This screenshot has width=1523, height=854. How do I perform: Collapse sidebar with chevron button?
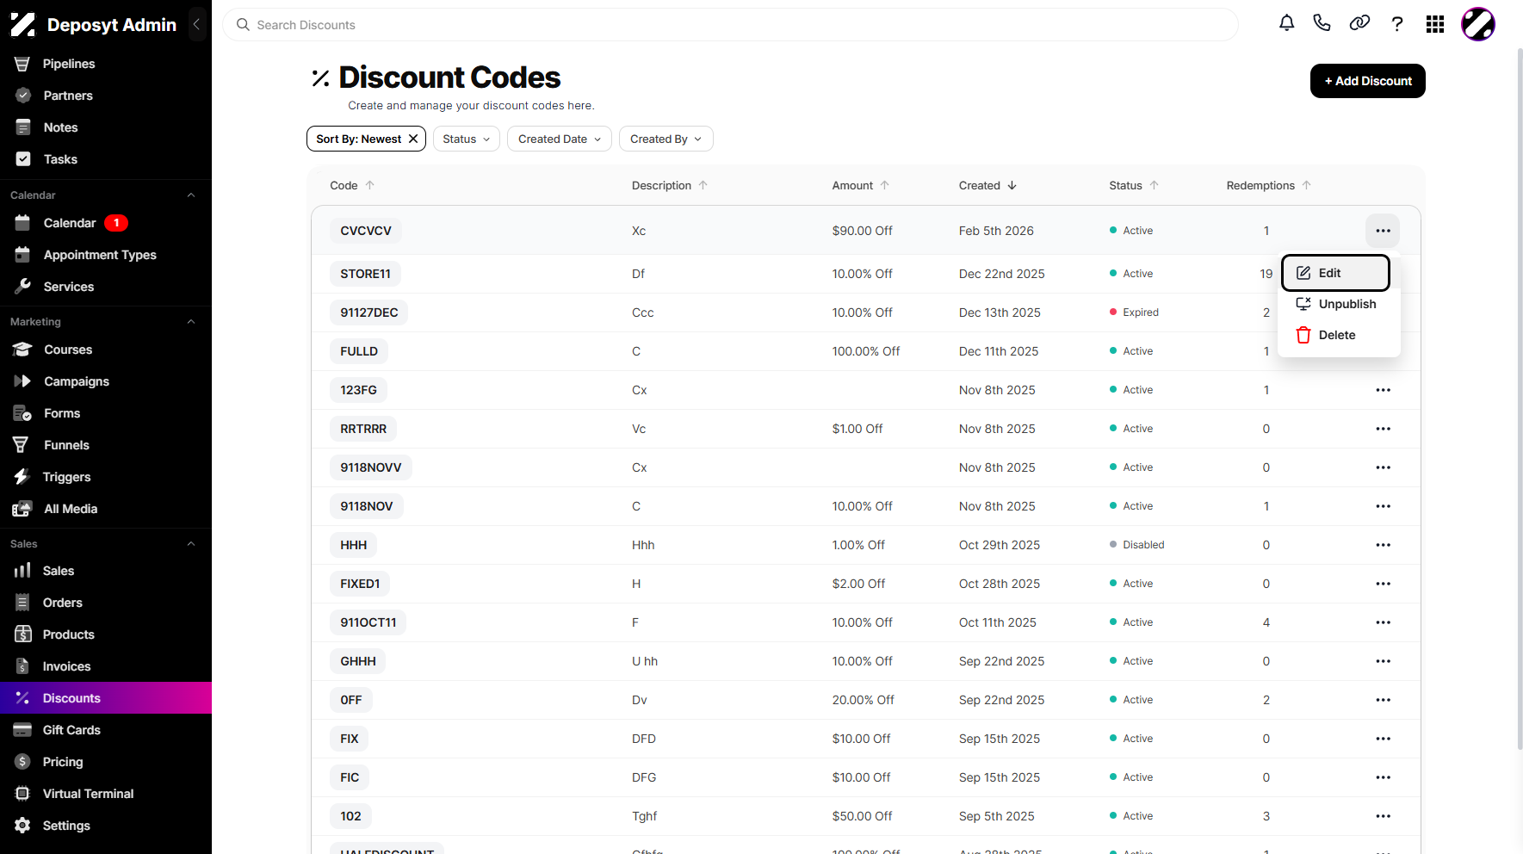[196, 24]
